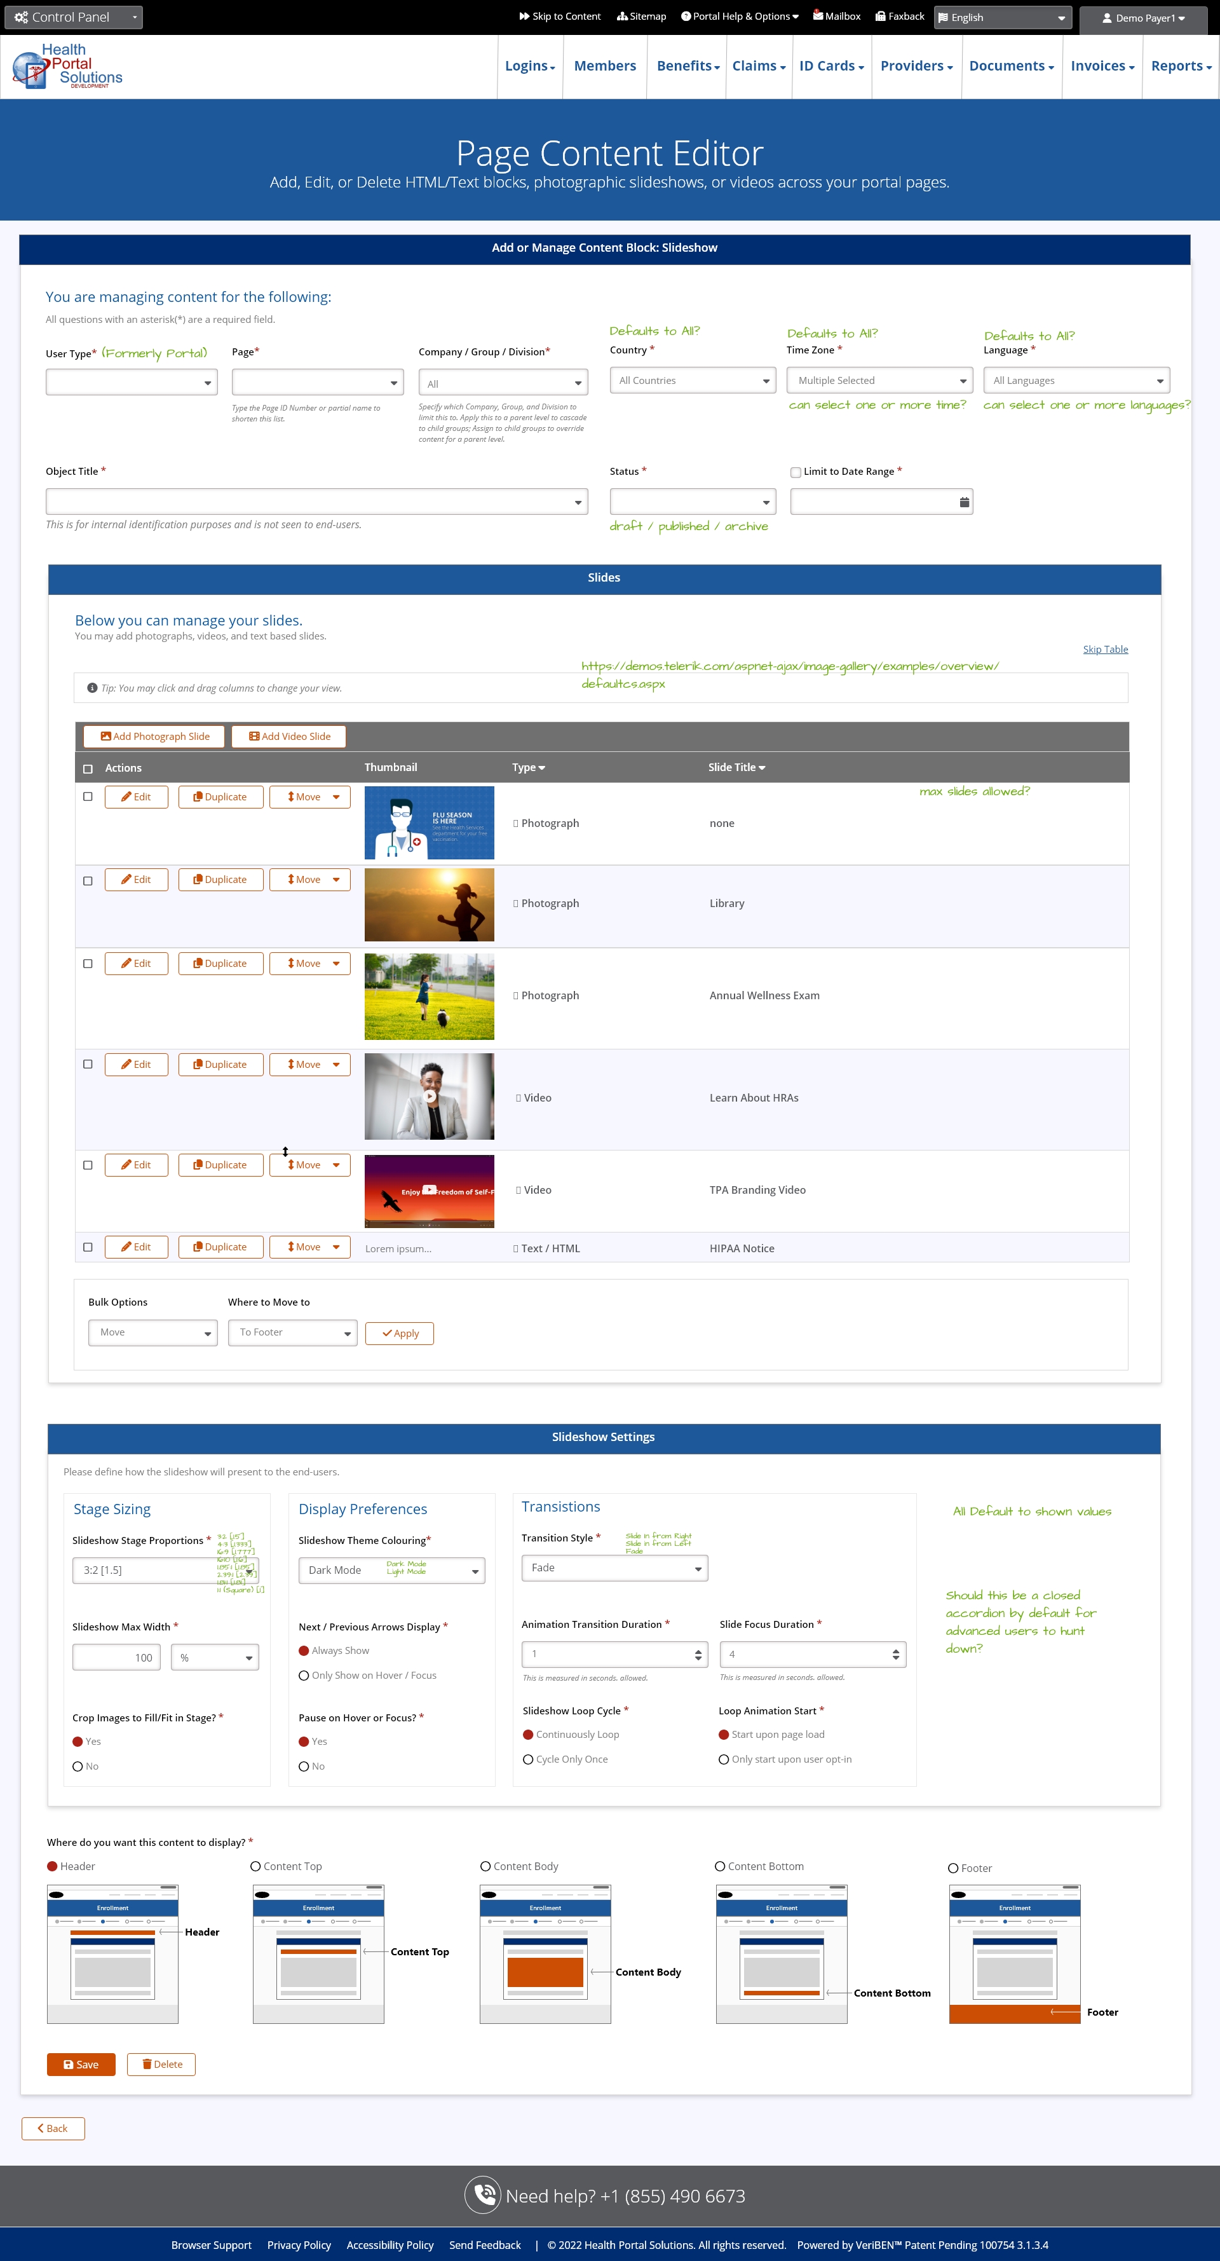Open the Status dropdown

(693, 502)
